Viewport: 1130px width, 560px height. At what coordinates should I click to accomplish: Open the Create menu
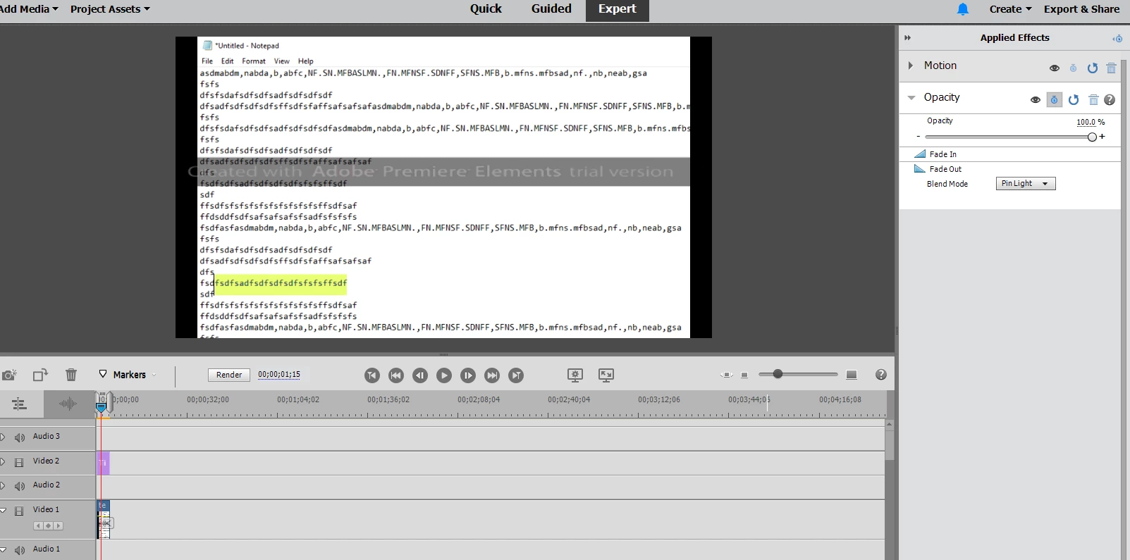pyautogui.click(x=1010, y=9)
